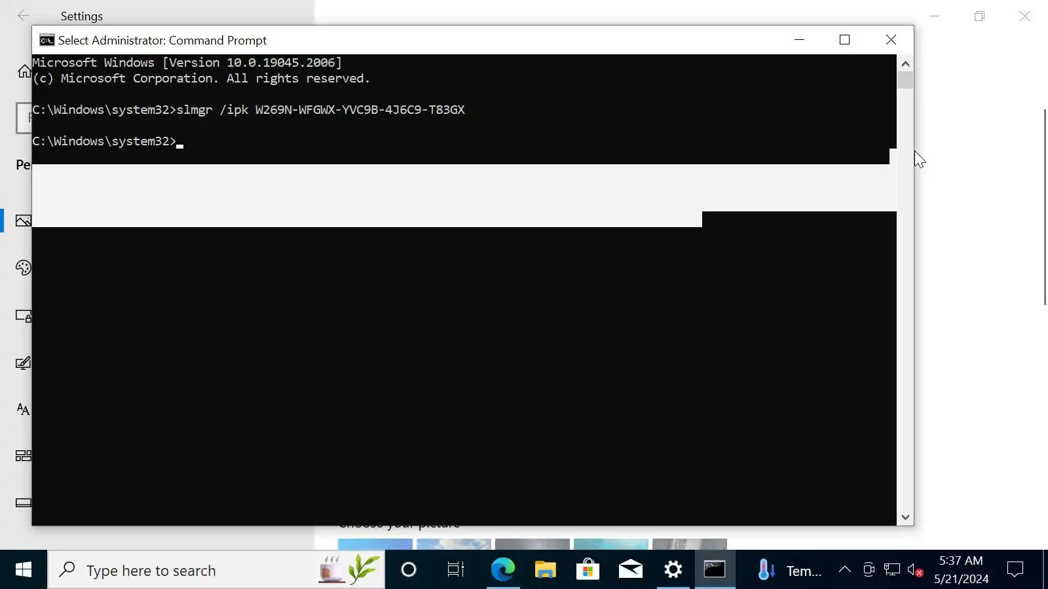The height and width of the screenshot is (589, 1048).
Task: Open Settings Home icon
Action: point(24,71)
